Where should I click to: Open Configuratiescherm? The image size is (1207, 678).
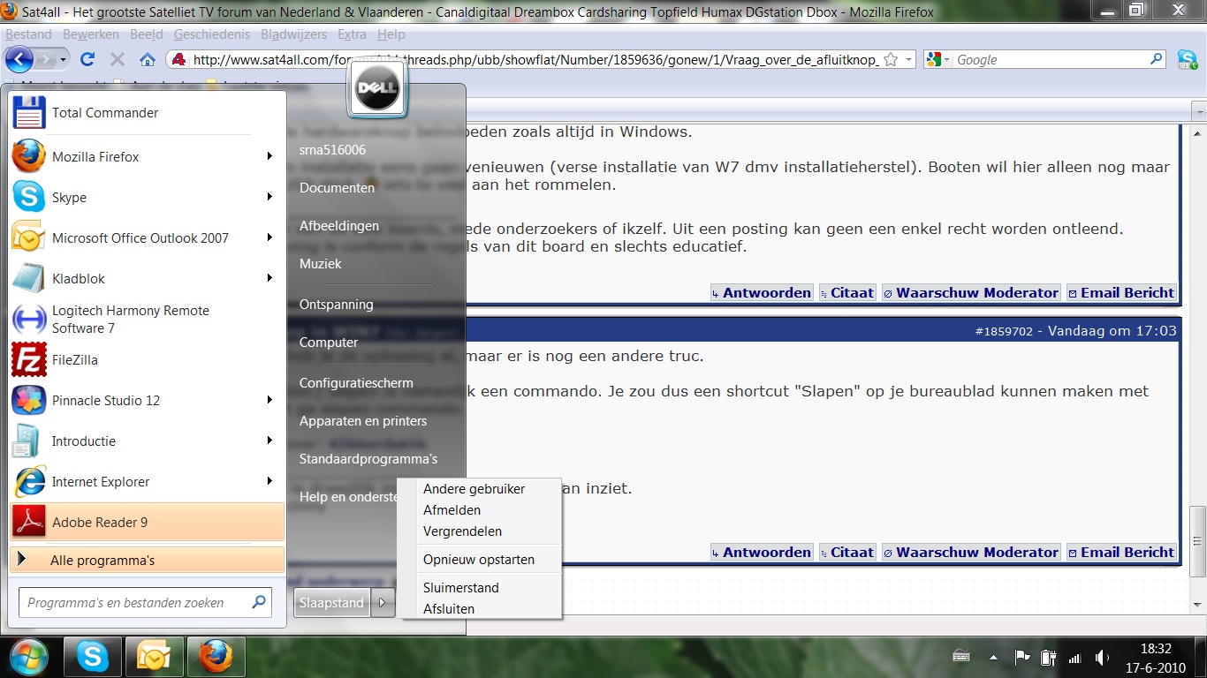[356, 383]
